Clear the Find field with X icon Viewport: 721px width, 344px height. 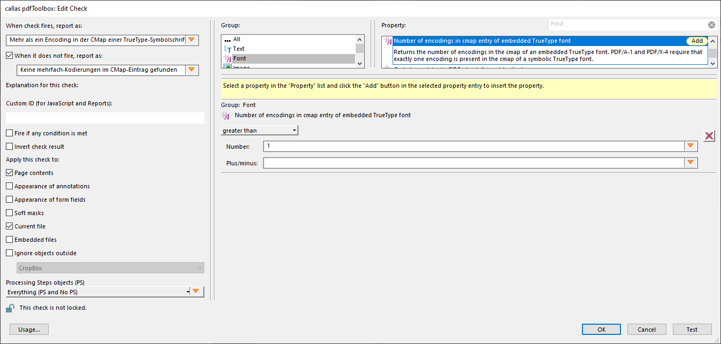(711, 25)
